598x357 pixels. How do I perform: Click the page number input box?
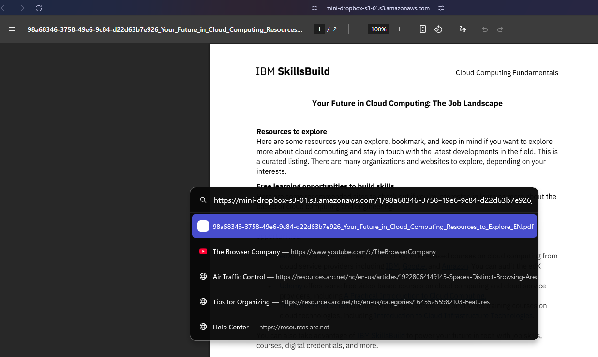pos(319,29)
